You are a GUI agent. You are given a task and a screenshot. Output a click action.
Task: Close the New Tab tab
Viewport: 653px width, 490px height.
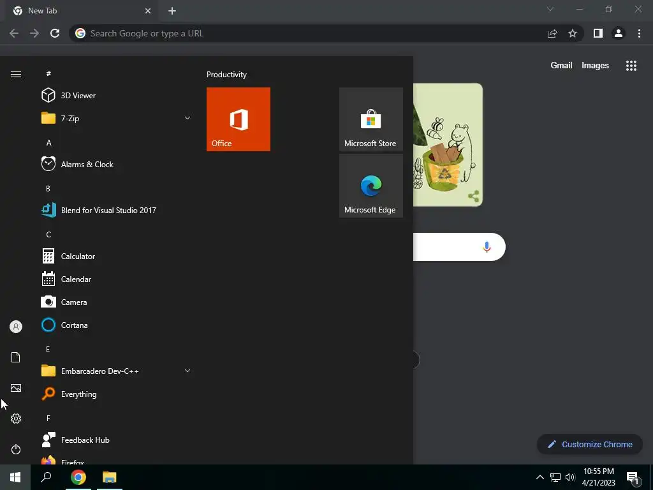(148, 11)
